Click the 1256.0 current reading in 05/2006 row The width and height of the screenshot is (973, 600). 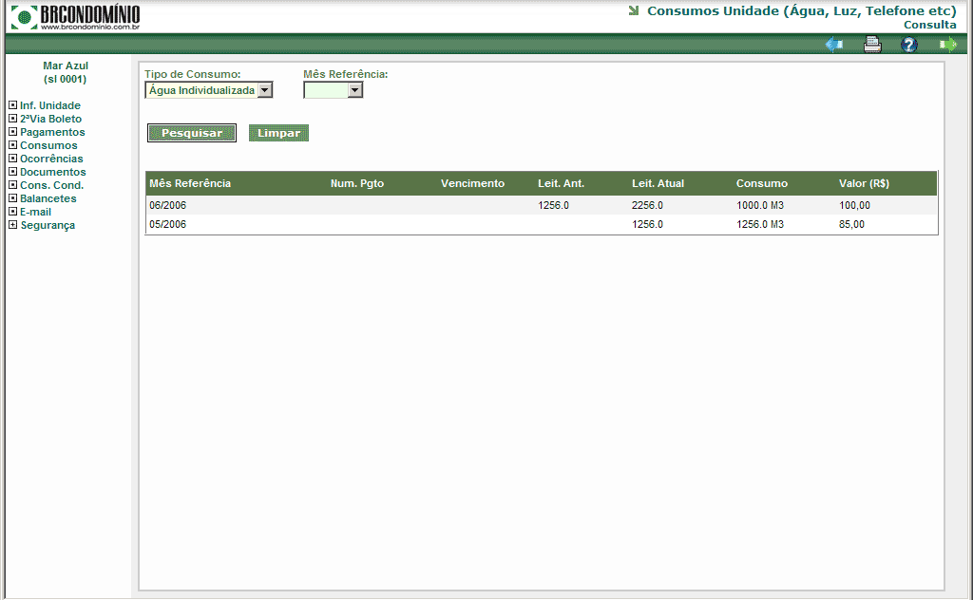(x=647, y=224)
